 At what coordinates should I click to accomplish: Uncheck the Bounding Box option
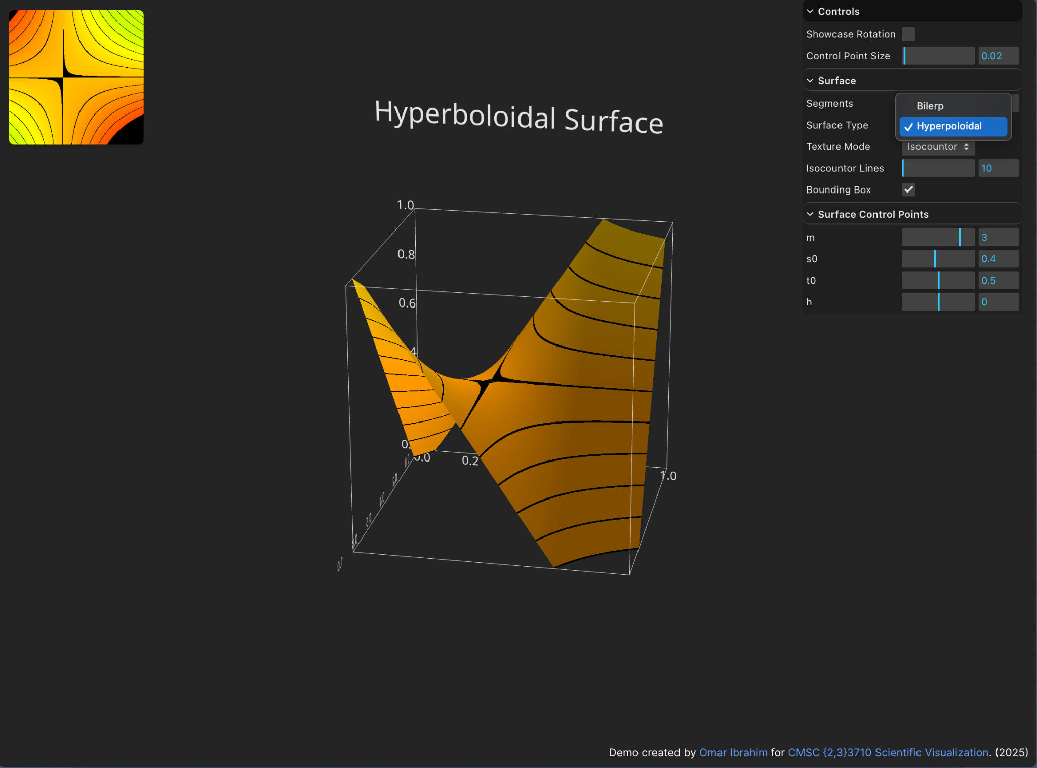[x=908, y=189]
